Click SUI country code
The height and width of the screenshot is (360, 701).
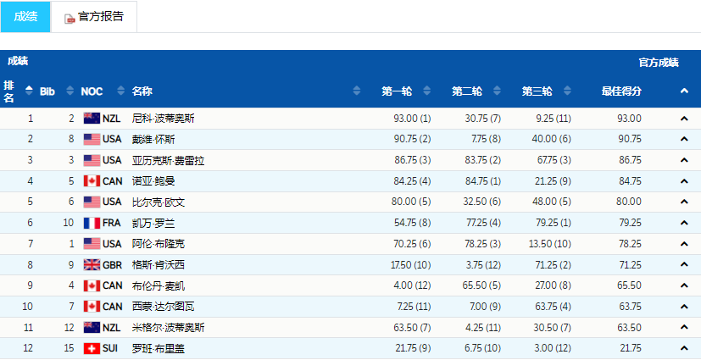(x=110, y=348)
